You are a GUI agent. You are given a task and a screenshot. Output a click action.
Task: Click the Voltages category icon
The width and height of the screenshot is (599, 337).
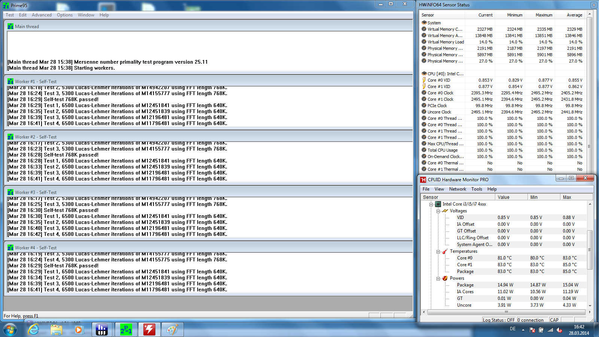[445, 211]
